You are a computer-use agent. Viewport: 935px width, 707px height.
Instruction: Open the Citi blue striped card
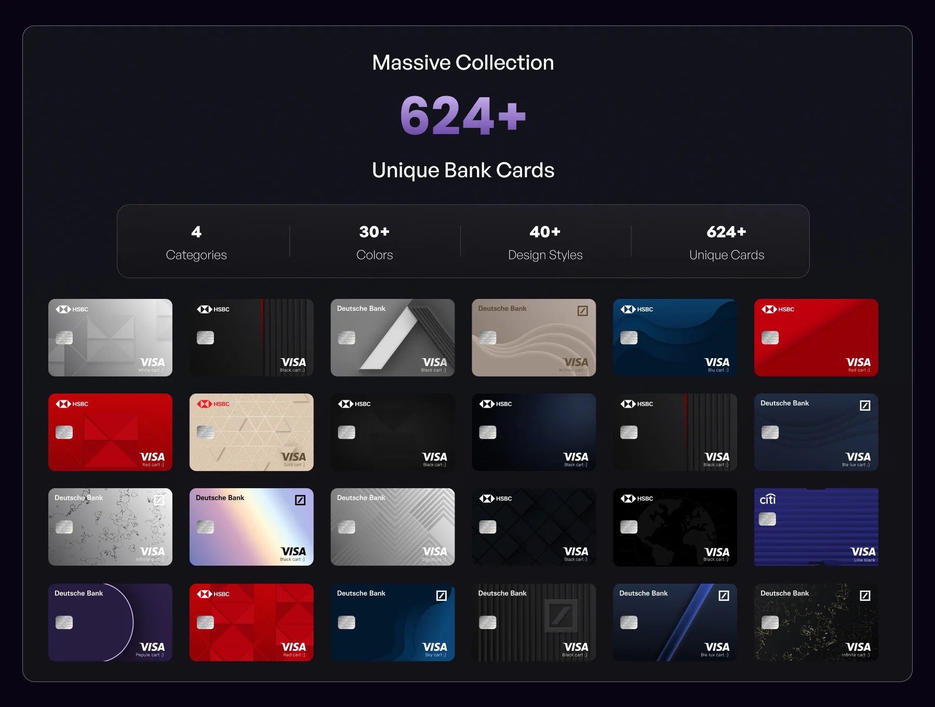click(816, 527)
